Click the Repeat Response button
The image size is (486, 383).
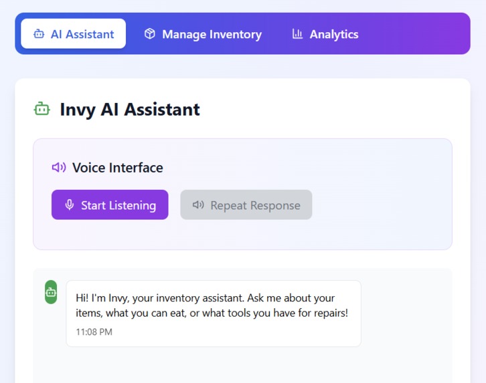coord(246,205)
